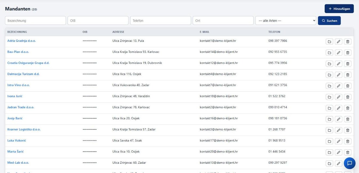Delete Jadran Trade d.o.o. via trash icon
The image size is (359, 173).
tap(348, 108)
